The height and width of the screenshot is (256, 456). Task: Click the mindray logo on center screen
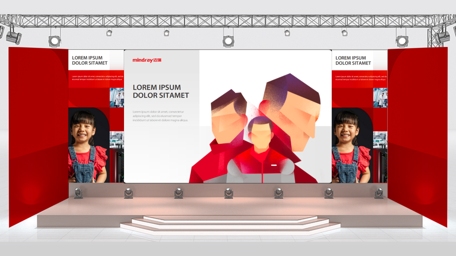point(147,60)
